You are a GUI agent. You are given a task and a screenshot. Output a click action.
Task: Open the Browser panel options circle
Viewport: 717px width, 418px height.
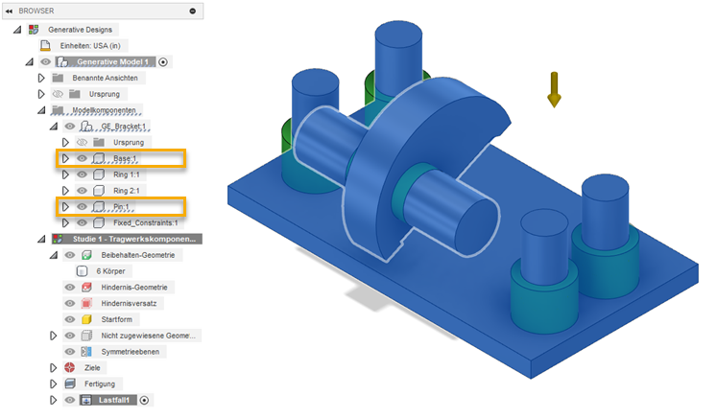193,11
